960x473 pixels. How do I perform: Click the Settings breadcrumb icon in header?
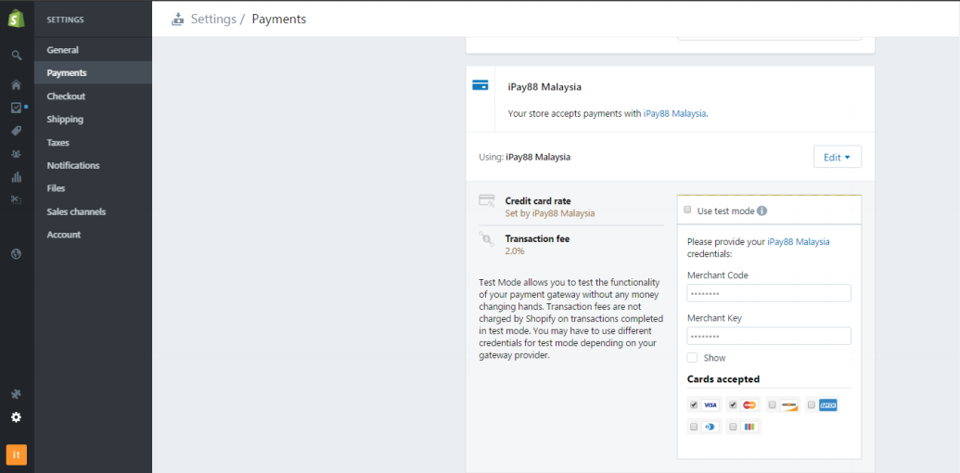(177, 19)
